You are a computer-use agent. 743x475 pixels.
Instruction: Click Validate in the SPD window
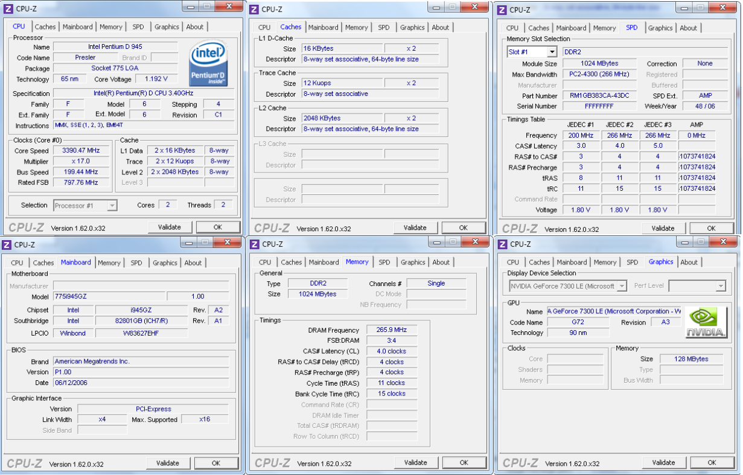click(663, 228)
